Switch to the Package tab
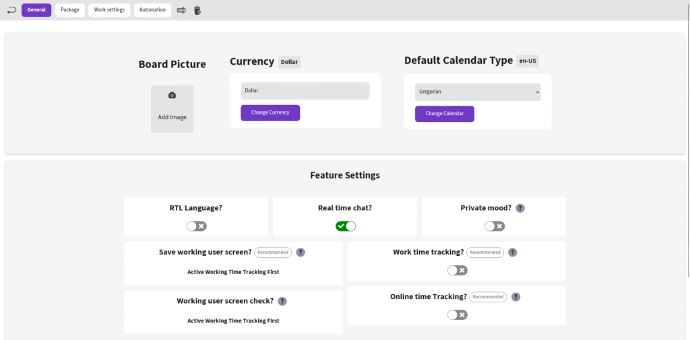This screenshot has height=340, width=690. pyautogui.click(x=69, y=10)
